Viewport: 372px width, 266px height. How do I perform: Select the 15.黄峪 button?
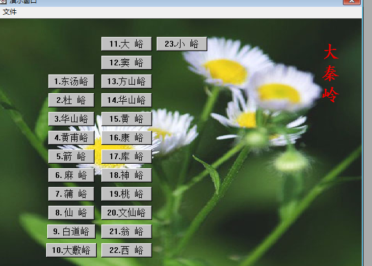(126, 119)
